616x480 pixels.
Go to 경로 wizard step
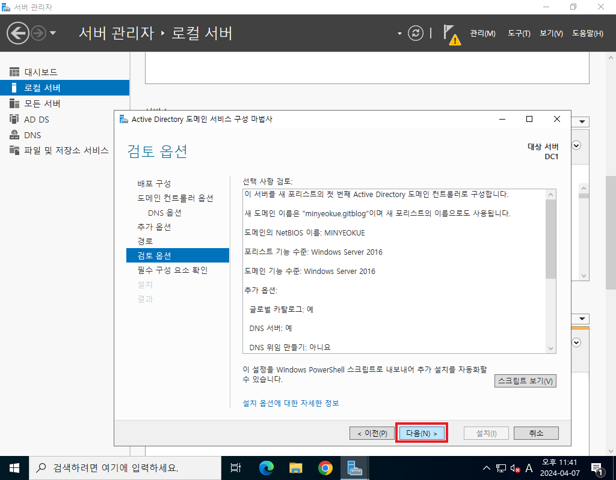[x=145, y=241]
